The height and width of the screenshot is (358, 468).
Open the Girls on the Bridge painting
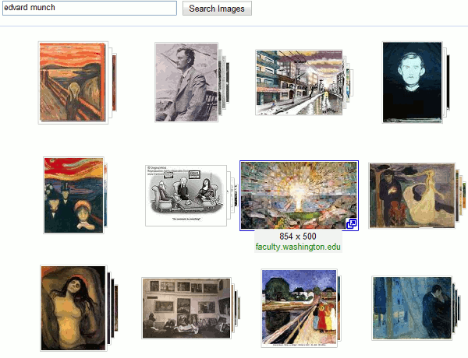point(299,308)
